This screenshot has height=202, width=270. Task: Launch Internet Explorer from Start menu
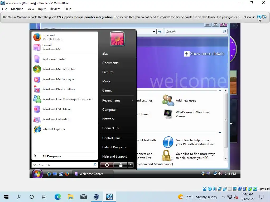pos(65,129)
